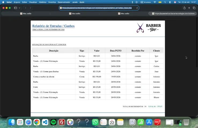Open Finder from the Dock
This screenshot has height=128, width=198.
[x=12, y=122]
